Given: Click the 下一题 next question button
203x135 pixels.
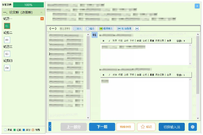Looking at the screenshot, I should (102, 127).
